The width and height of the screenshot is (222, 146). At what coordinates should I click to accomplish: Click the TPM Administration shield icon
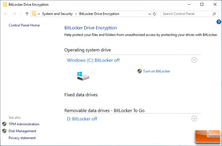[x=4, y=124]
